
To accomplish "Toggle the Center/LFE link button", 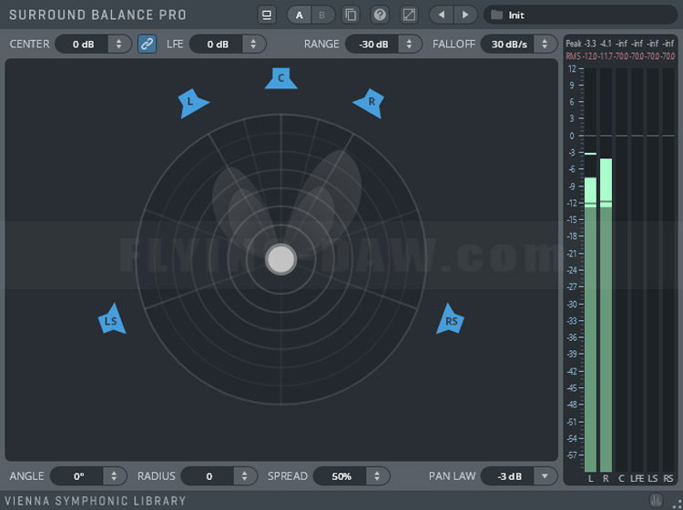I will (148, 44).
